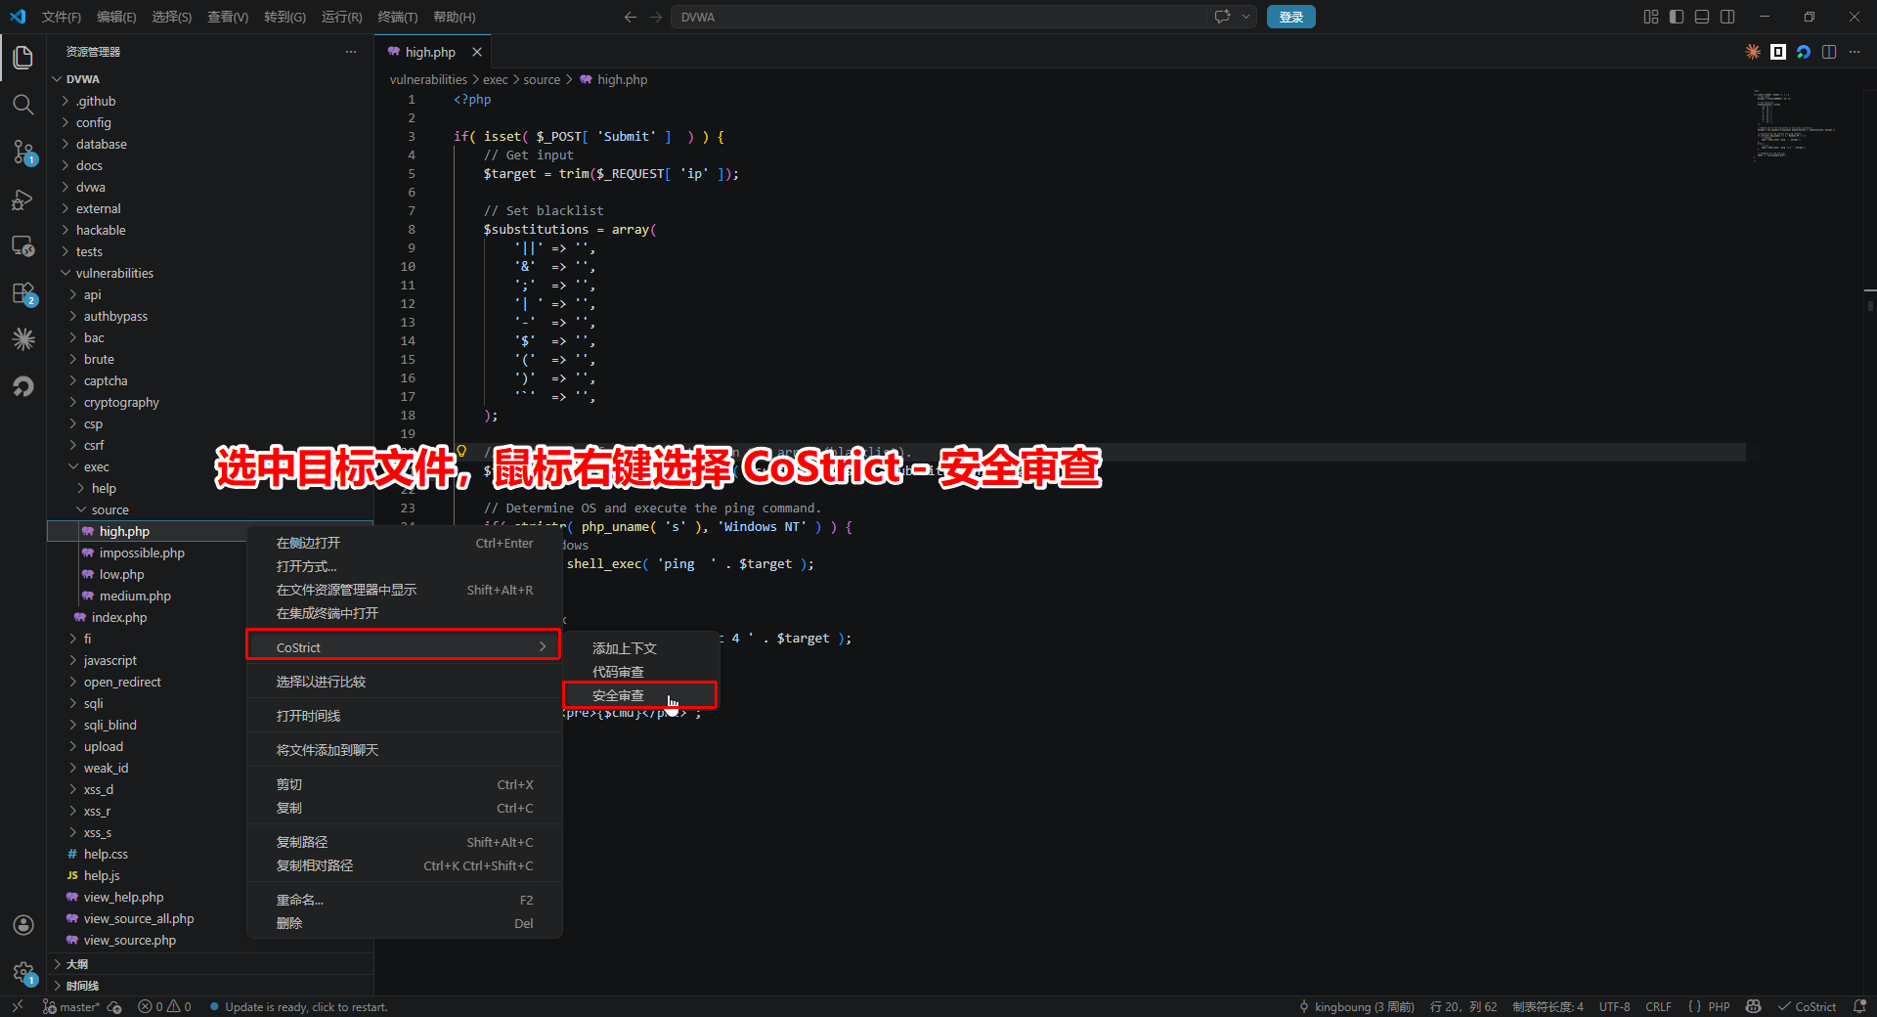Click 'Update is ready' restart notice
The height and width of the screenshot is (1017, 1877).
pyautogui.click(x=306, y=1007)
